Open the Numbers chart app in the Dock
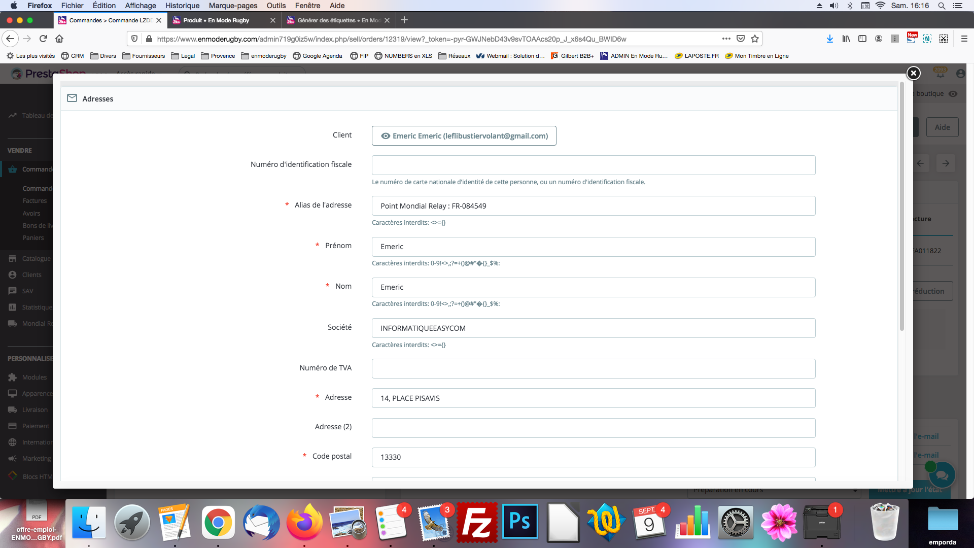This screenshot has width=974, height=548. coord(692,522)
